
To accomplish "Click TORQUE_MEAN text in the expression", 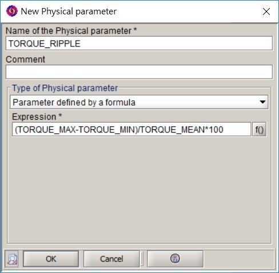I will pyautogui.click(x=172, y=130).
